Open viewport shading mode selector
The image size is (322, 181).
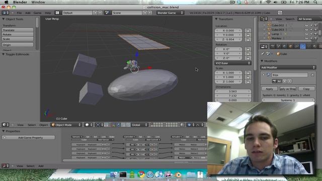pos(89,125)
